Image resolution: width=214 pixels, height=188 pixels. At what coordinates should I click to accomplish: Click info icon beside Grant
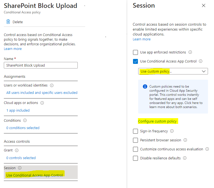(17, 150)
